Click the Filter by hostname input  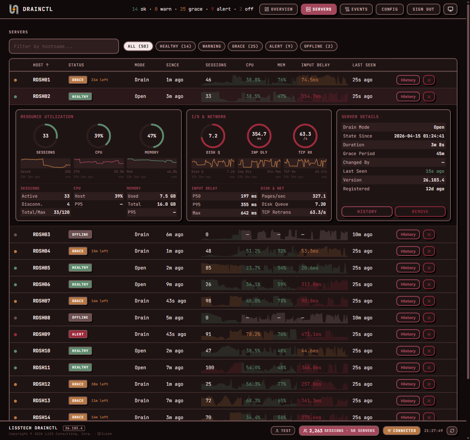click(x=64, y=46)
